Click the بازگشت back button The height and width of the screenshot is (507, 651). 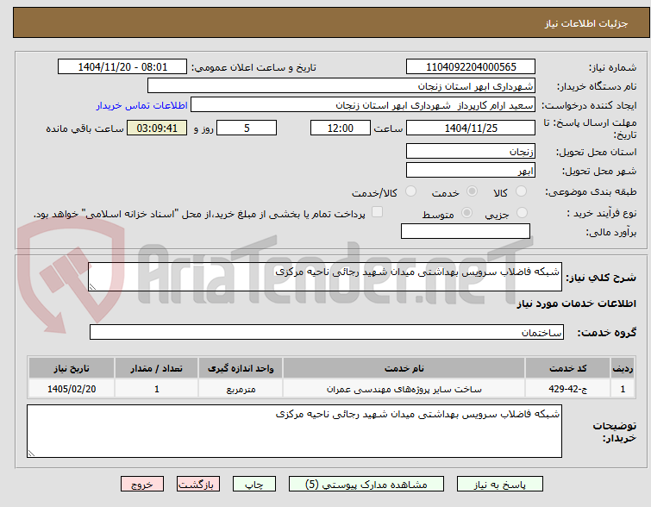point(198,485)
